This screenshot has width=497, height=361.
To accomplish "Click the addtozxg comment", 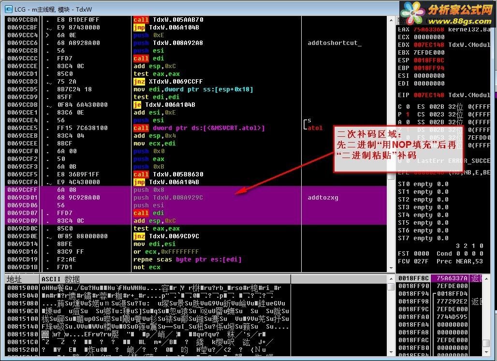I will [x=323, y=198].
